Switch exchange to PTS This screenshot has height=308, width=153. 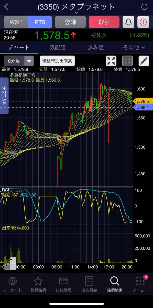tap(40, 22)
